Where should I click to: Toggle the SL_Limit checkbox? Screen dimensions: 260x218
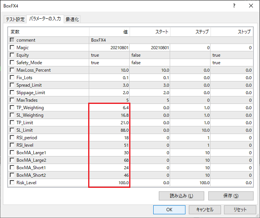pos(12,130)
